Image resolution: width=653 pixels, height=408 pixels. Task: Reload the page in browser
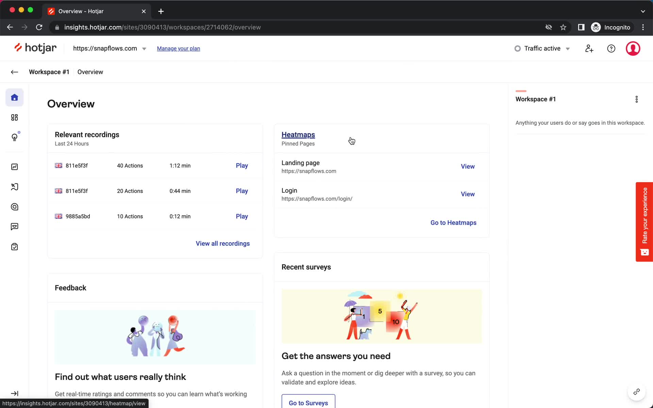tap(39, 27)
